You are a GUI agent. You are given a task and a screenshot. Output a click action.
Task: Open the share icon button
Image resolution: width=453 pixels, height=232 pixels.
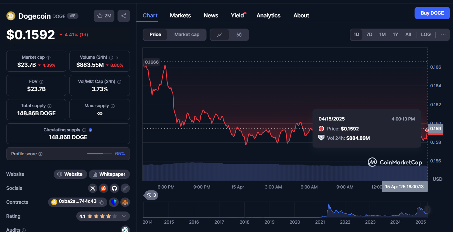coord(124,16)
